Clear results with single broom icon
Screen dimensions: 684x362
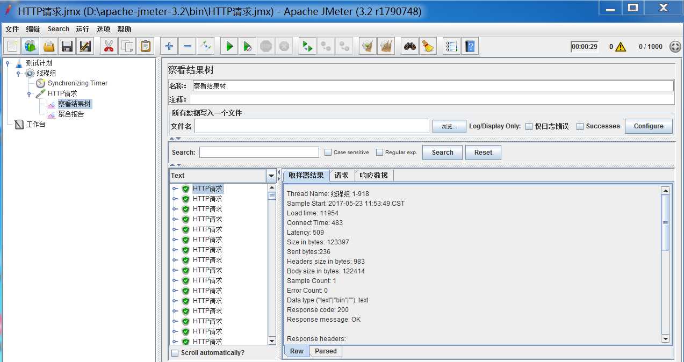(368, 46)
